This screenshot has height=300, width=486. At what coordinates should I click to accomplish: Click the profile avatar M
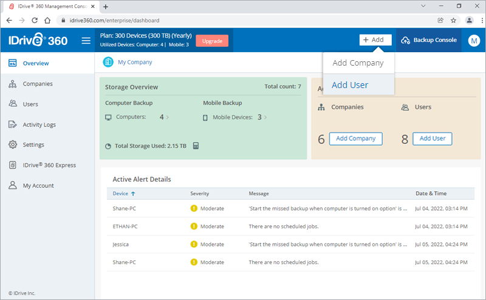point(474,40)
